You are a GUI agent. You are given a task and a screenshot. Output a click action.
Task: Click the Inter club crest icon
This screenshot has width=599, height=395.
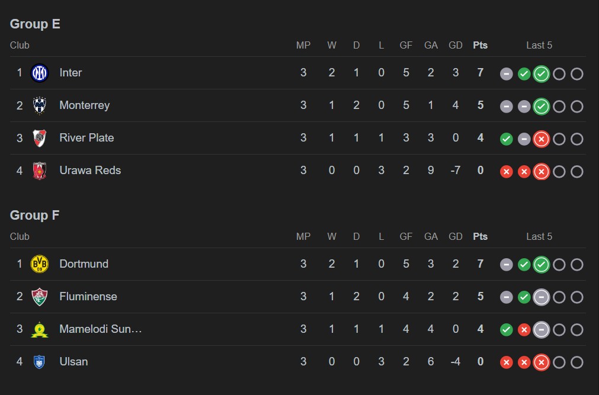(39, 73)
